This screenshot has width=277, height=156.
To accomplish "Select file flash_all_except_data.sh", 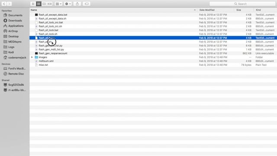I will [52, 19].
